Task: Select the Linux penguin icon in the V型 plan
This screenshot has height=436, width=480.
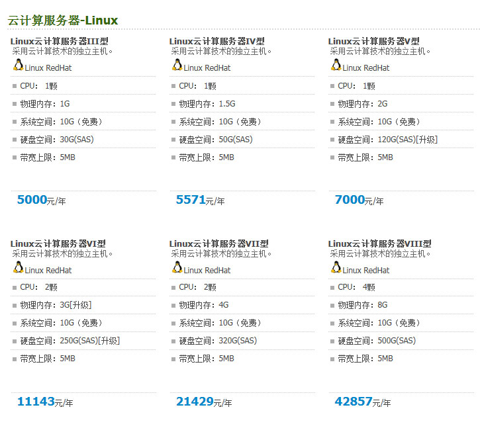Action: 336,65
